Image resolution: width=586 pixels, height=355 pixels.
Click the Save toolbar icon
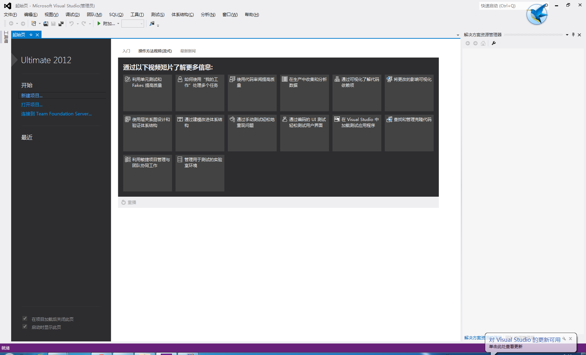pyautogui.click(x=53, y=24)
